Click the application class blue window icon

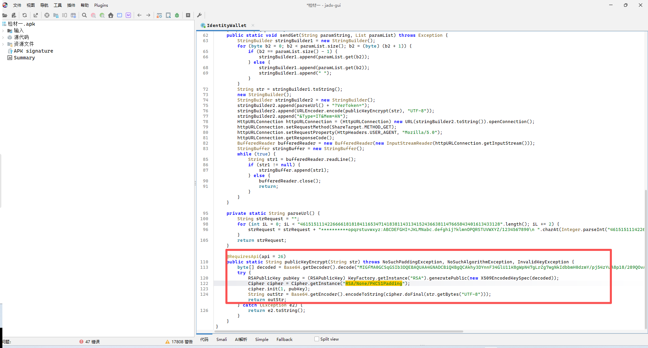(x=120, y=15)
